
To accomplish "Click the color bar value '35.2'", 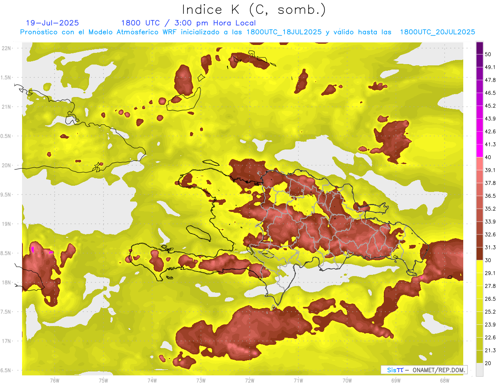I will (490, 209).
